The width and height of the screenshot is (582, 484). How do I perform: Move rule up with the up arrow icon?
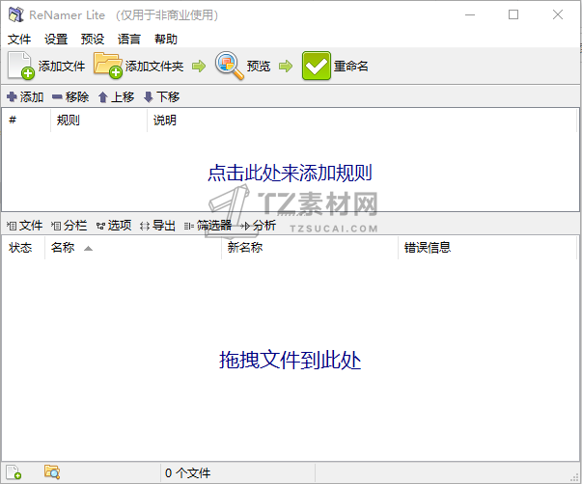[103, 97]
